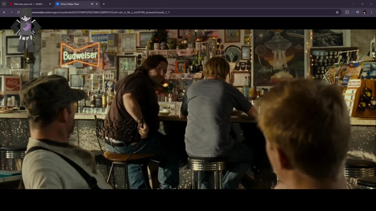Image resolution: width=376 pixels, height=211 pixels.
Task: Open the Chrome three-dot menu
Action: point(372,12)
